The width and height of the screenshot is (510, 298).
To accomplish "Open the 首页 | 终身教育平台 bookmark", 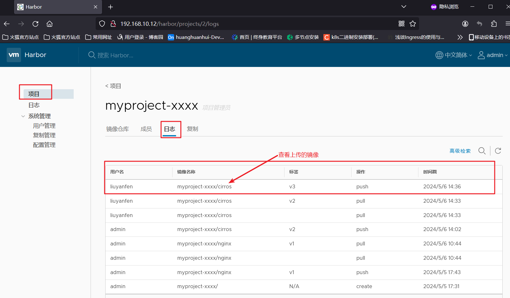I will click(257, 37).
